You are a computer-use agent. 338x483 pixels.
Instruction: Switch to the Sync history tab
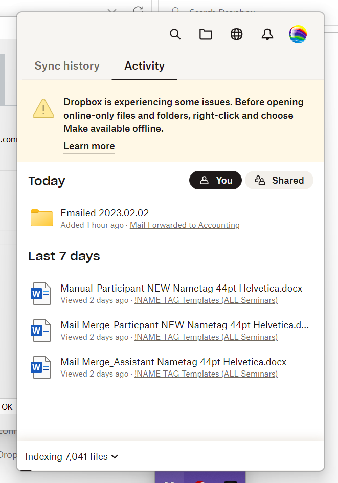(67, 65)
